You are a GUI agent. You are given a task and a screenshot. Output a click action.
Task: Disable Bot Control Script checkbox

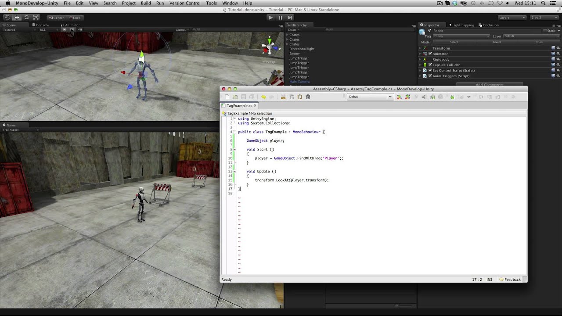point(430,70)
